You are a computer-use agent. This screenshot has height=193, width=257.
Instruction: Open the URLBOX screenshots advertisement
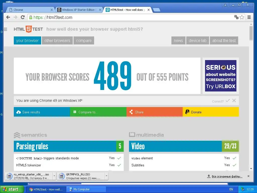[221, 76]
